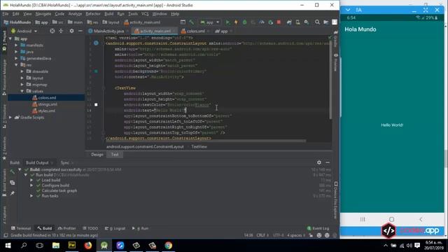
Task: Click the editor horizontal scrollbar
Action: [206, 141]
